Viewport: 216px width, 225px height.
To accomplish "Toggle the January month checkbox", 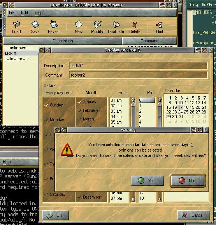I will (79, 102).
